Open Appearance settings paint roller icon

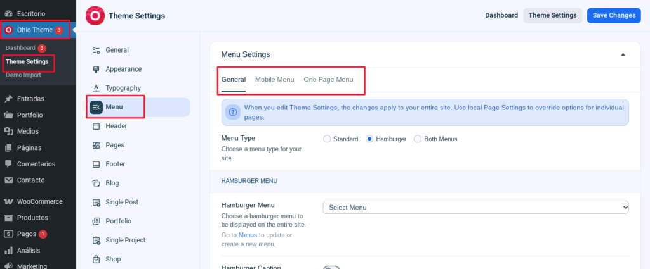pyautogui.click(x=96, y=69)
